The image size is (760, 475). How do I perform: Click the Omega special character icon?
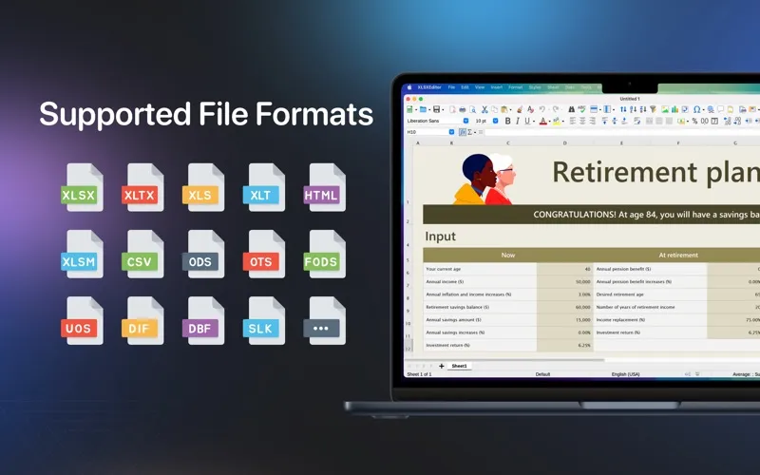click(x=696, y=109)
